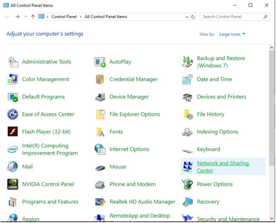Viewport: 276px width, 223px height.
Task: Click the Keyboard icon
Action: 187,151
